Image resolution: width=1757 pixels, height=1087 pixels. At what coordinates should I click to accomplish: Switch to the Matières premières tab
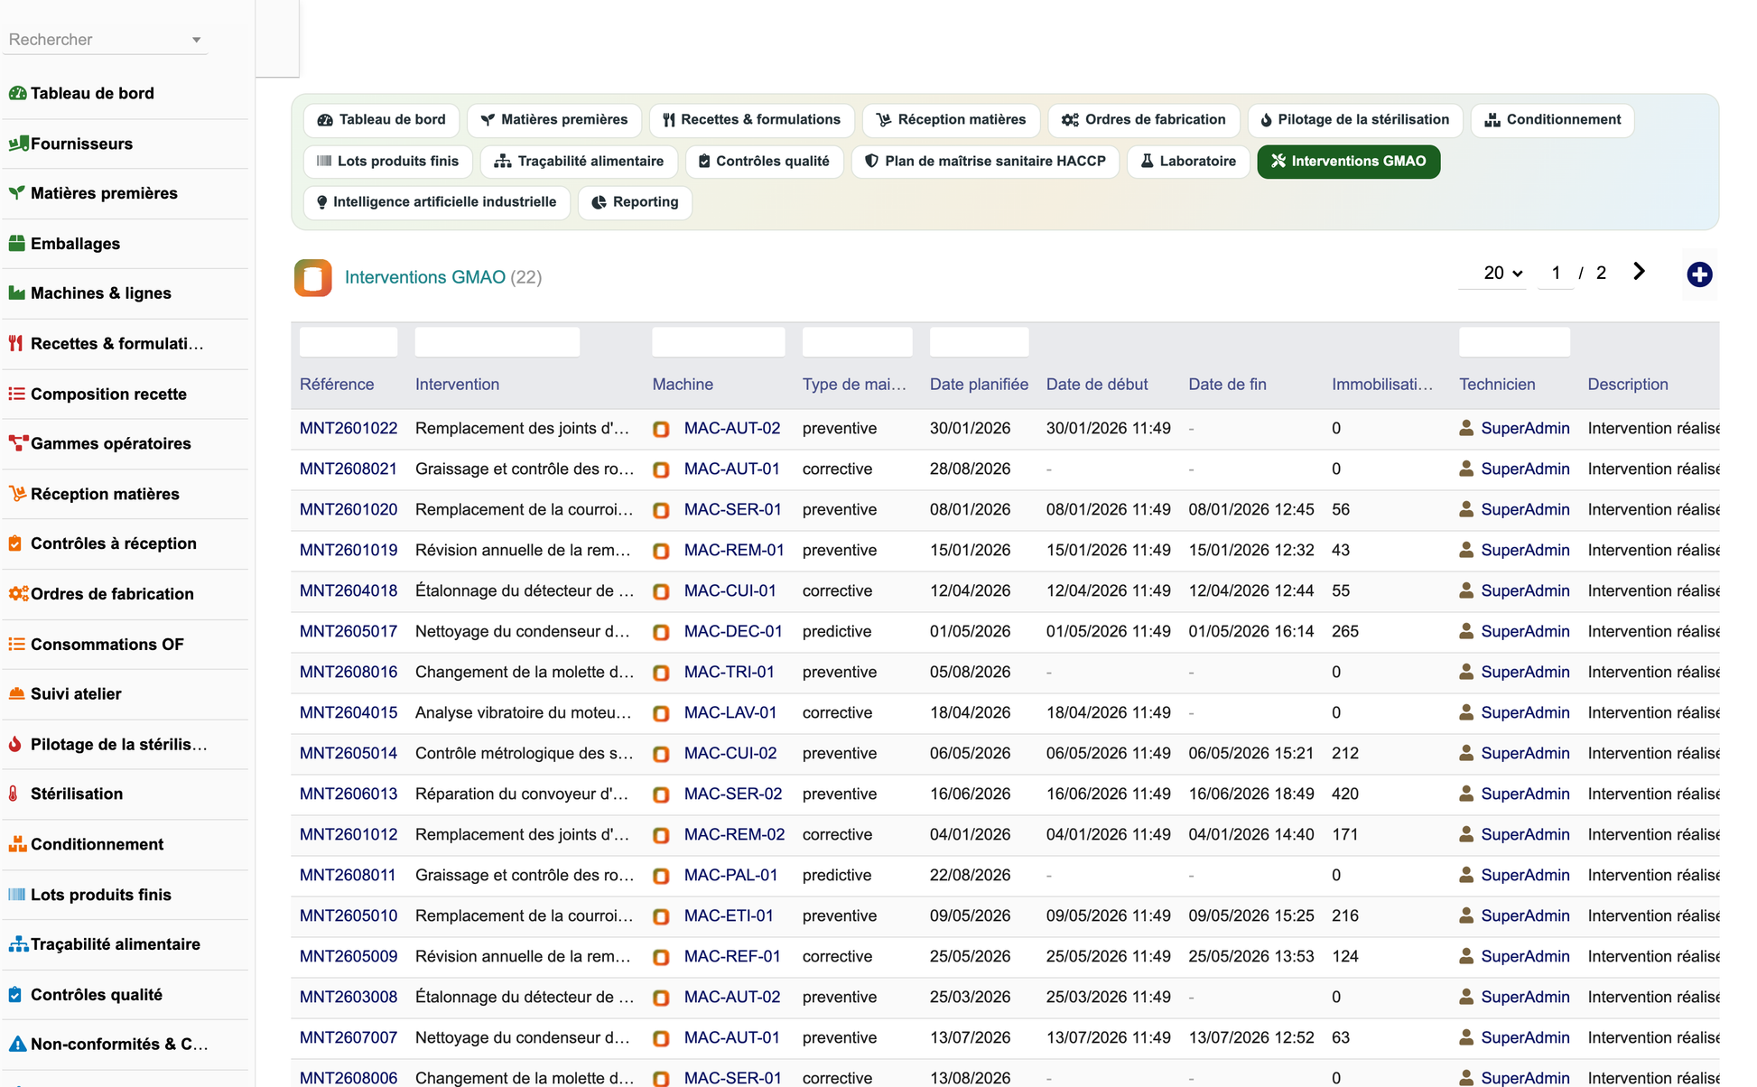(553, 120)
